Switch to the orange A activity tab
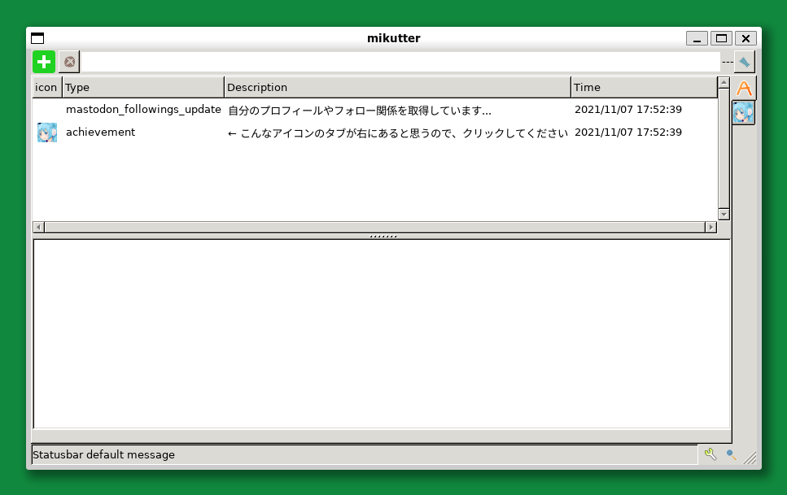 (744, 88)
